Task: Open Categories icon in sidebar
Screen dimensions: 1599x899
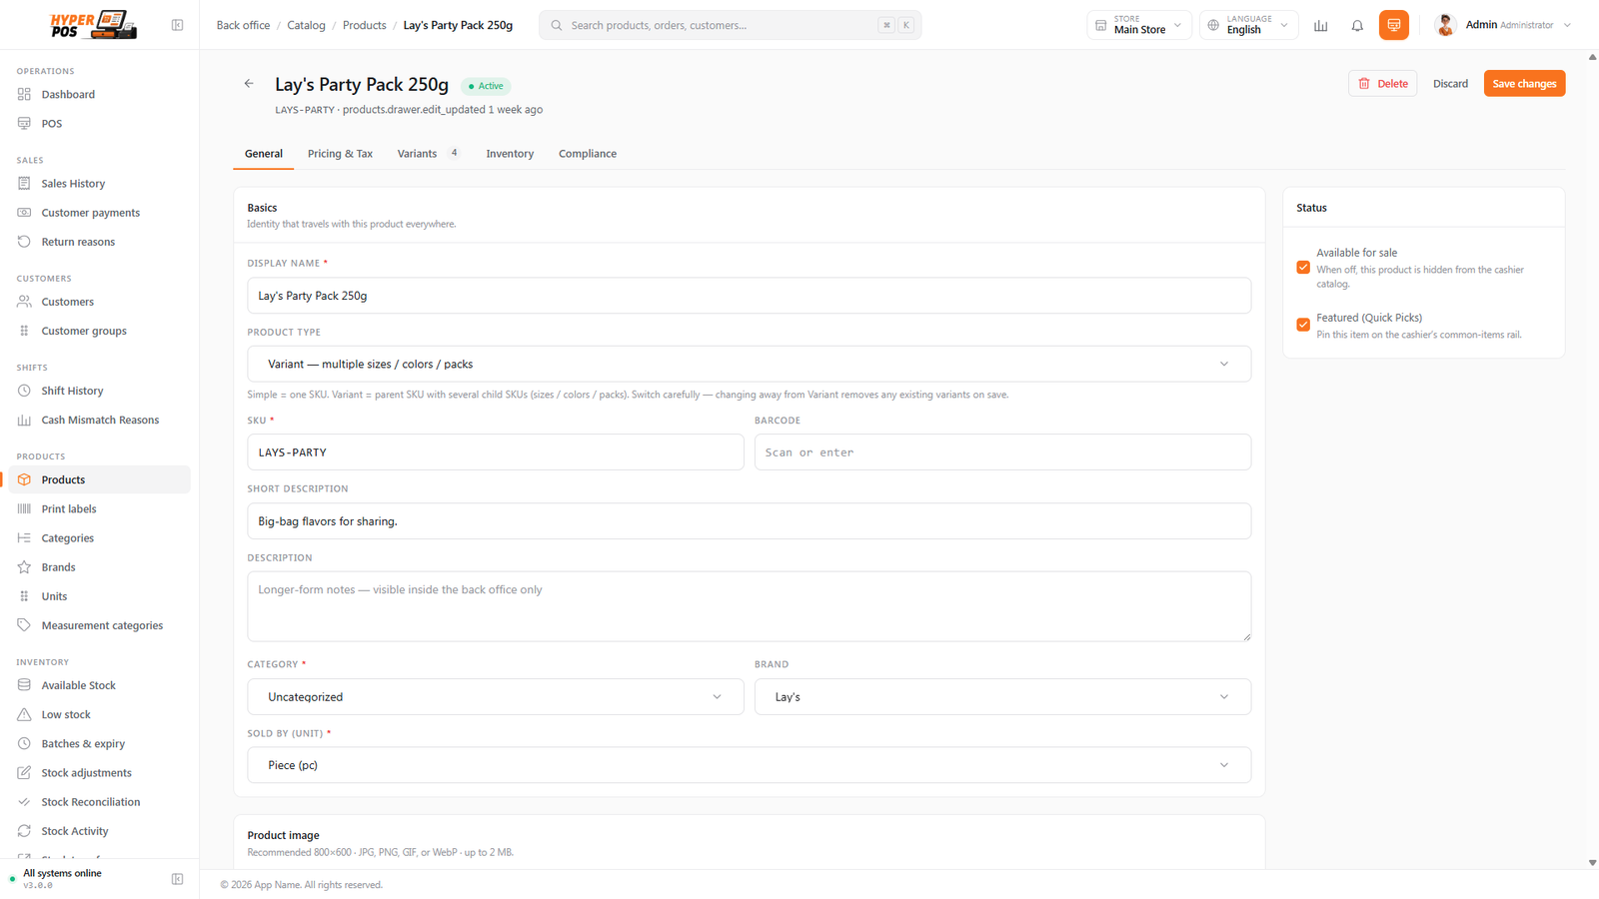Action: tap(24, 537)
